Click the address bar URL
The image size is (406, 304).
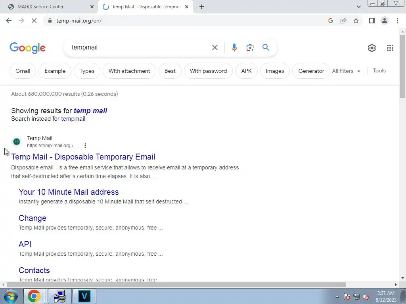[x=79, y=21]
